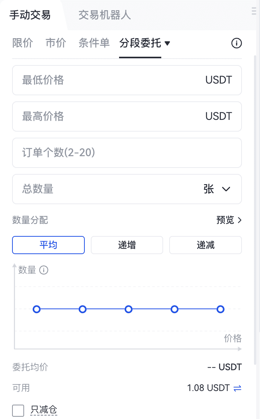Click the panel menu icon at top right
260x419 pixels.
tap(254, 11)
